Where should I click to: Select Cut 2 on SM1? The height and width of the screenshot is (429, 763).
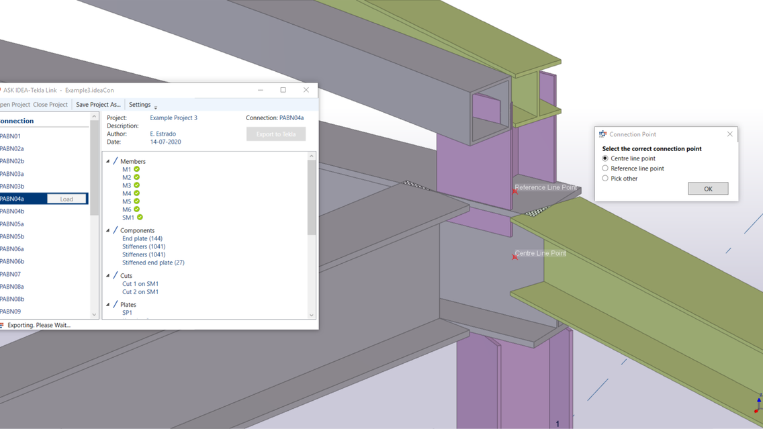click(x=140, y=292)
